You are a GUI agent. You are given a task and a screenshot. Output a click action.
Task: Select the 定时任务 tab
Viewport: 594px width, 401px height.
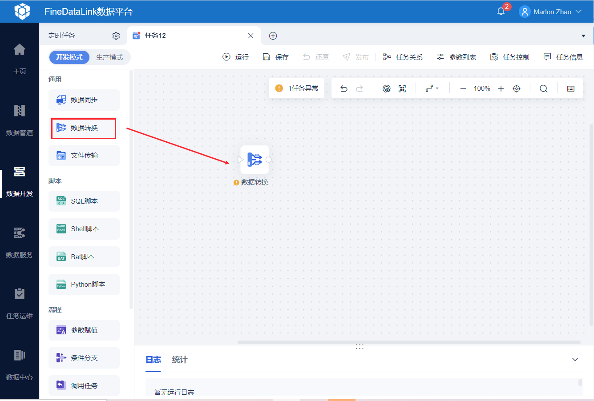coord(61,36)
